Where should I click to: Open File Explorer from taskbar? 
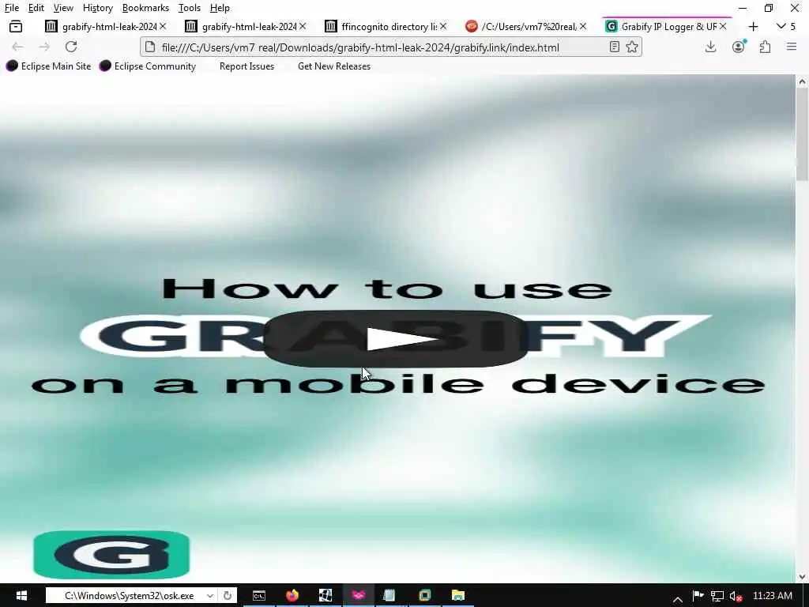(457, 596)
